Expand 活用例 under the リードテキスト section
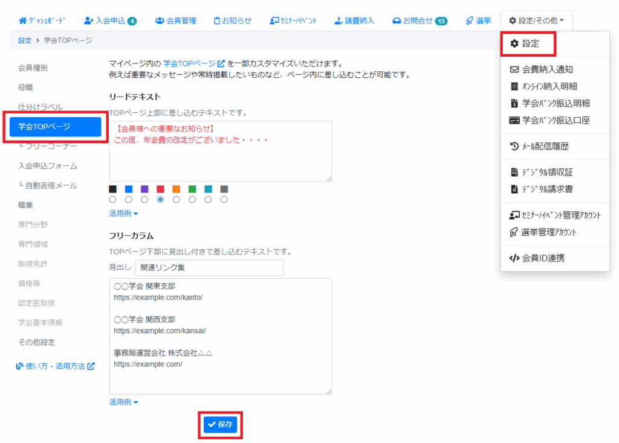 (x=123, y=214)
